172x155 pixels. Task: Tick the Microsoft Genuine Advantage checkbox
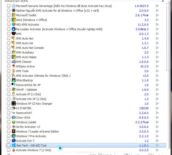click(x=9, y=6)
